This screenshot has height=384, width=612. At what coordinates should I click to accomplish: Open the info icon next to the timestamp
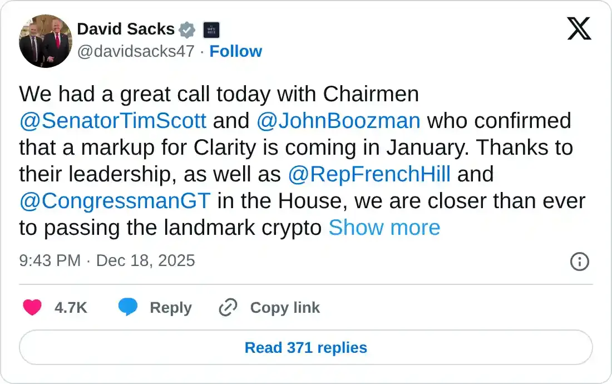(x=579, y=262)
